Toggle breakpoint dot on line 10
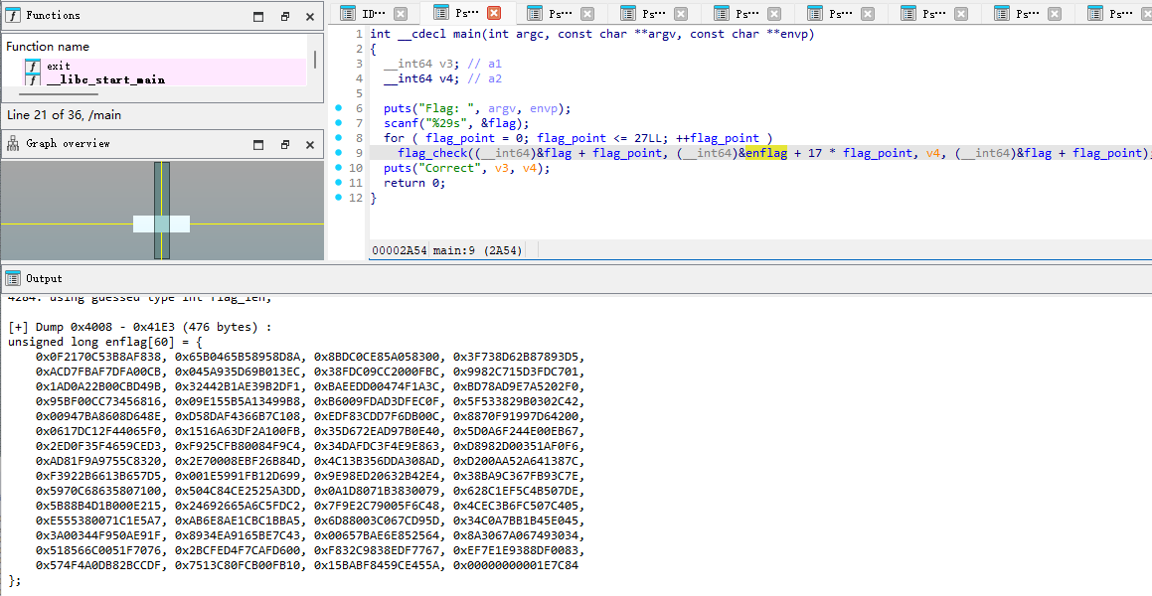1152x596 pixels. 339,167
